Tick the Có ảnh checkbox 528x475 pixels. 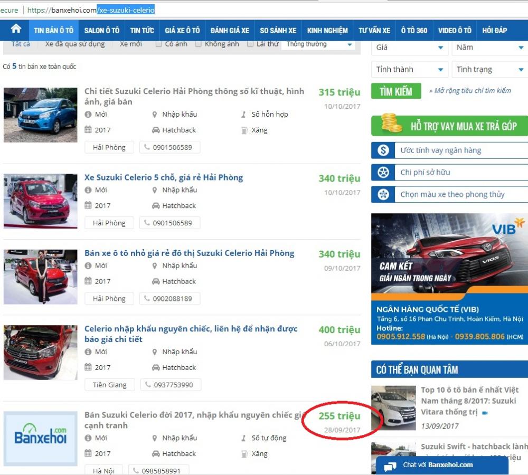[158, 44]
